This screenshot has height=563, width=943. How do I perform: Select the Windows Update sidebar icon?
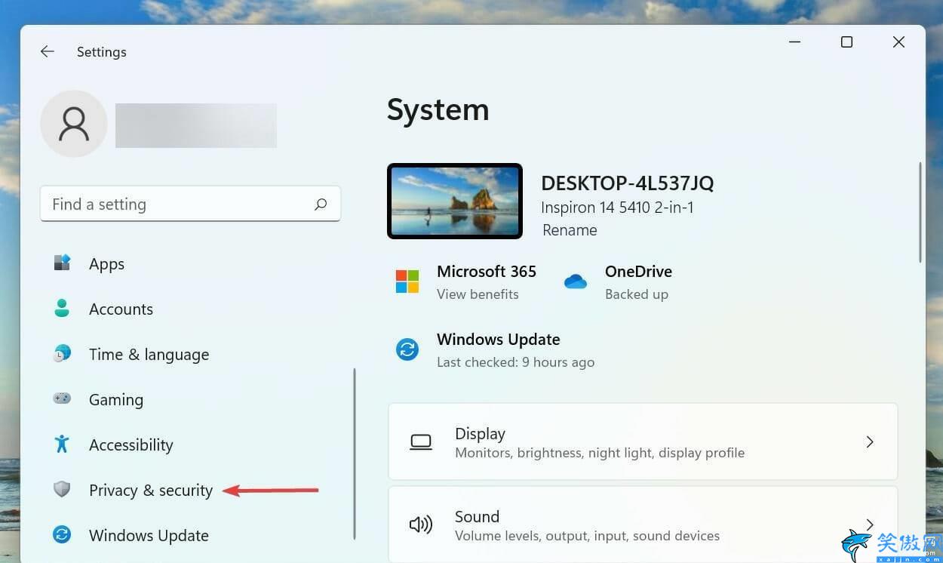(62, 534)
